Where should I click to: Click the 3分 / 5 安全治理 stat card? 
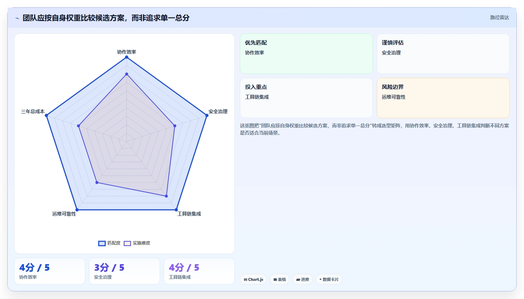point(124,271)
